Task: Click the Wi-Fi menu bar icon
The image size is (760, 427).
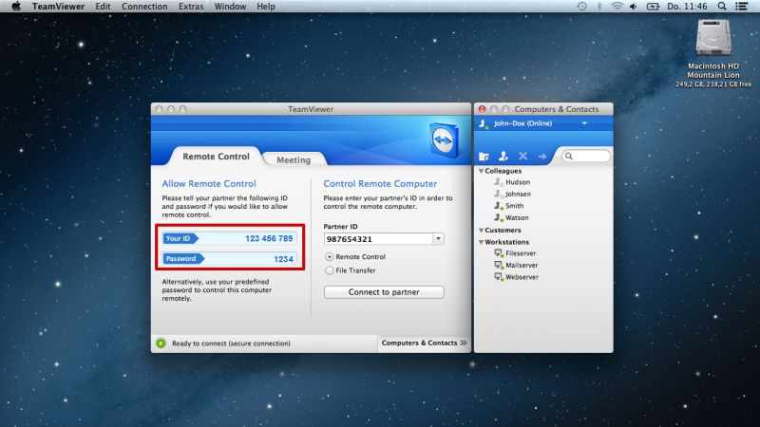Action: tap(617, 7)
